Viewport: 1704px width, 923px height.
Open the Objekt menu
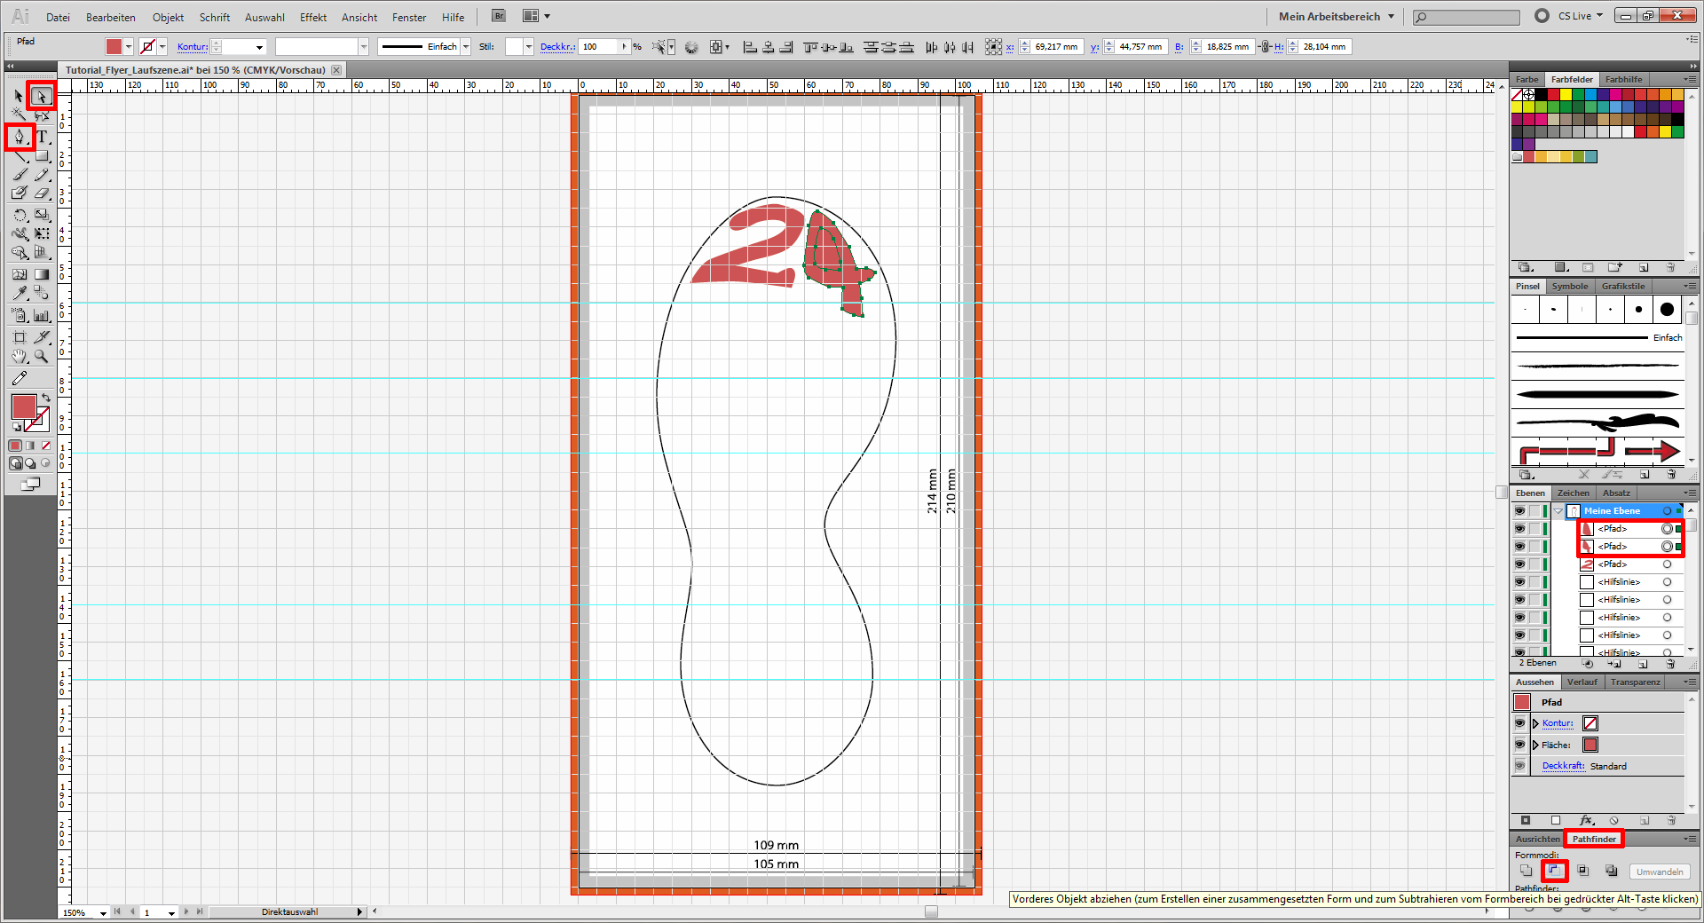point(168,18)
